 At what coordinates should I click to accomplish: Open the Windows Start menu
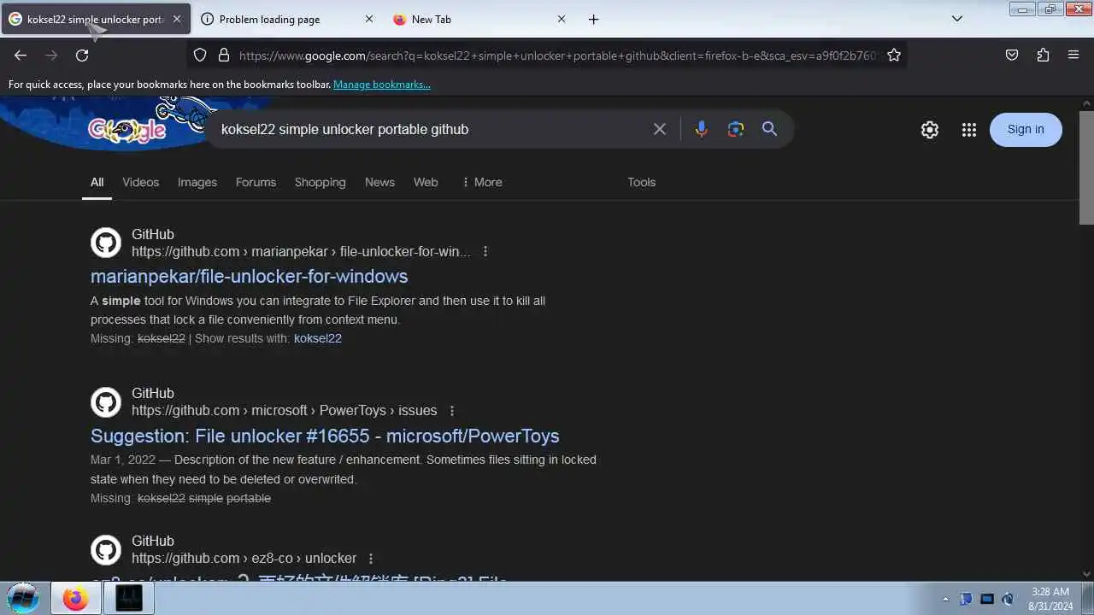[23, 598]
